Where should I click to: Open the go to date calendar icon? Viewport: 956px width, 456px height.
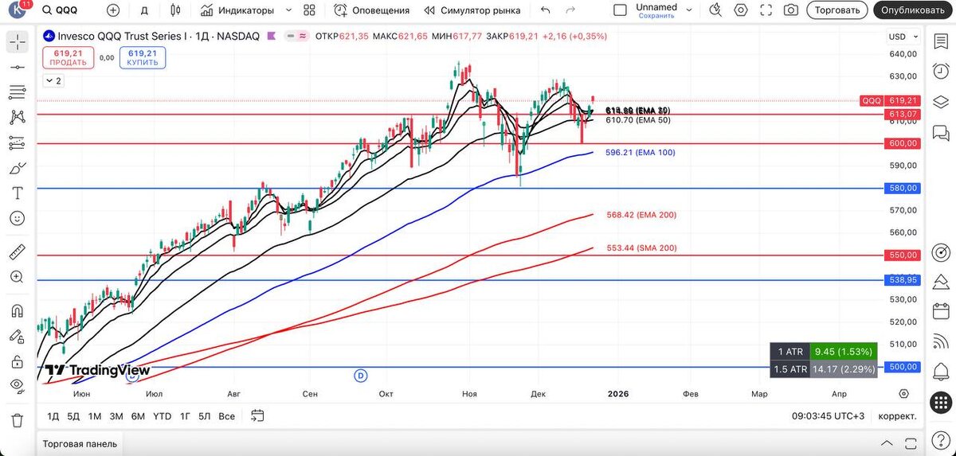tap(257, 415)
